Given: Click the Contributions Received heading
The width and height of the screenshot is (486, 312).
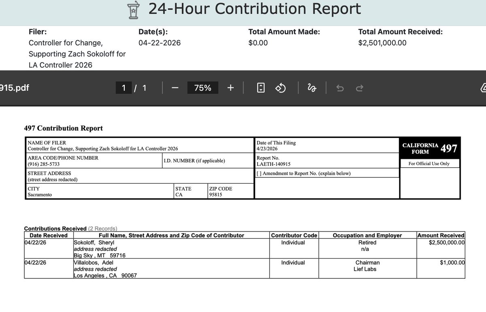Looking at the screenshot, I should [x=55, y=229].
